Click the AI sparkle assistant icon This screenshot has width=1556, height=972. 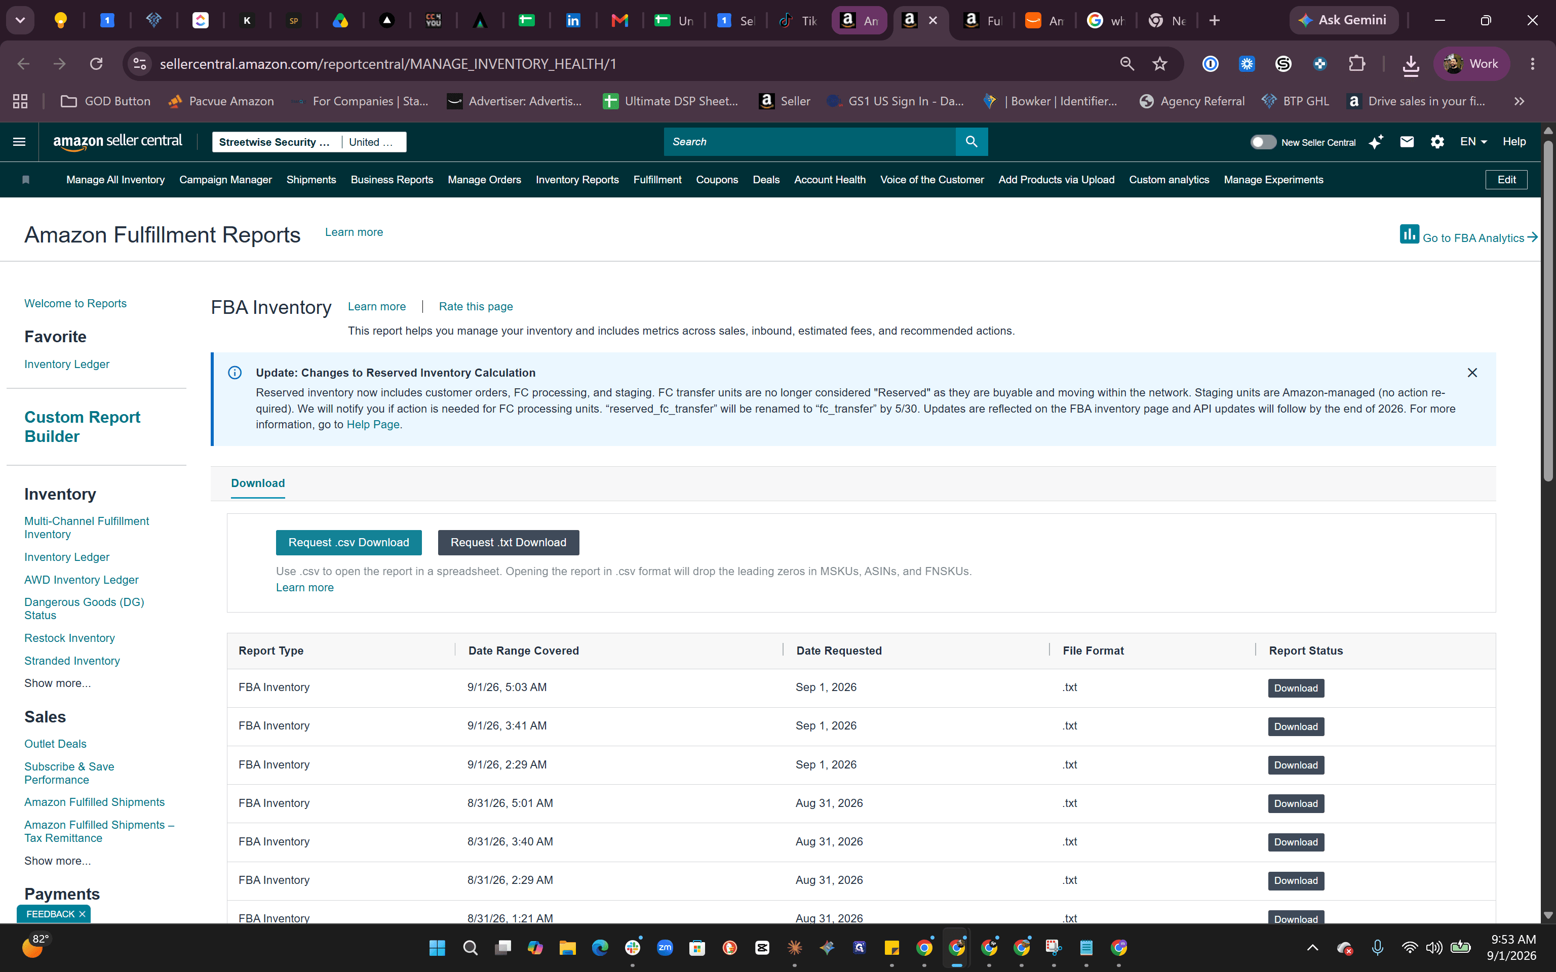pyautogui.click(x=1376, y=142)
